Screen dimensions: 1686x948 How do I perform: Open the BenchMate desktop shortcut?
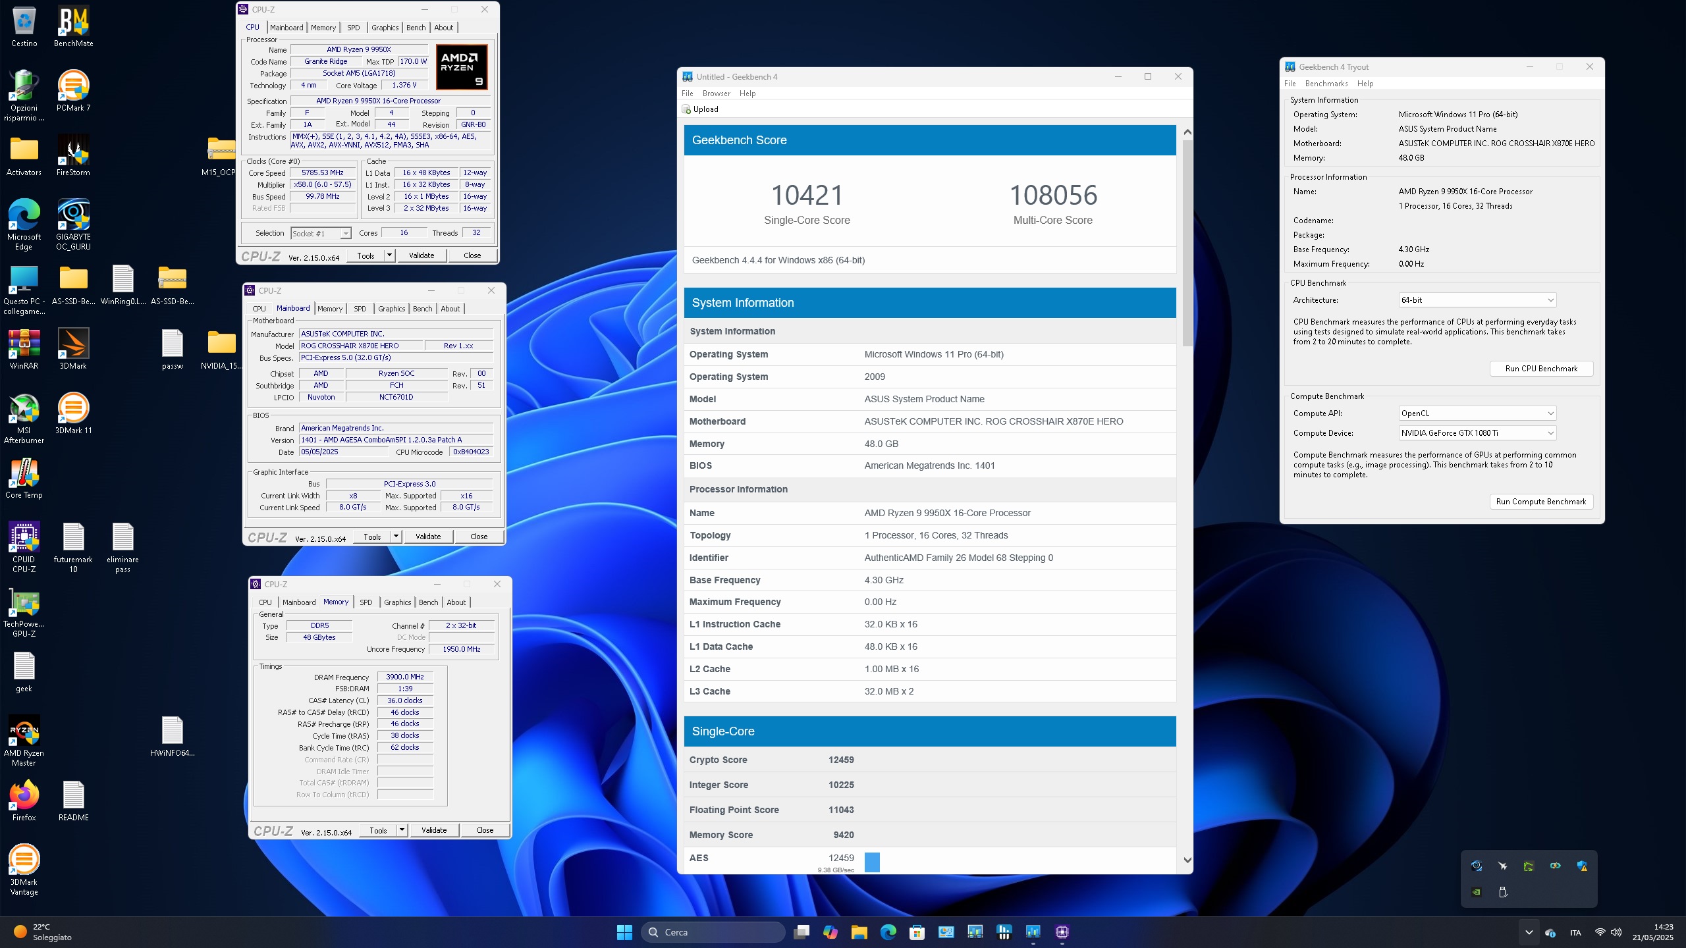pos(73,27)
